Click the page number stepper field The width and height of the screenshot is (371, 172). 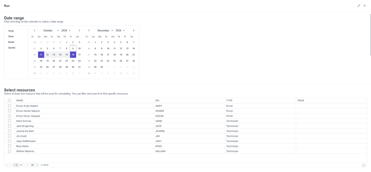(x=16, y=165)
